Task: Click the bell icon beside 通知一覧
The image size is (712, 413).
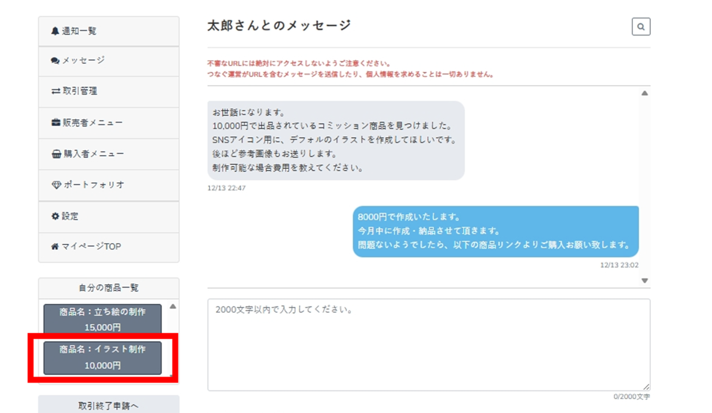Action: [55, 31]
